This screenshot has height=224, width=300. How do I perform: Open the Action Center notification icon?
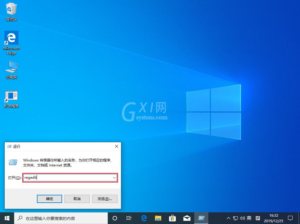(x=290, y=218)
